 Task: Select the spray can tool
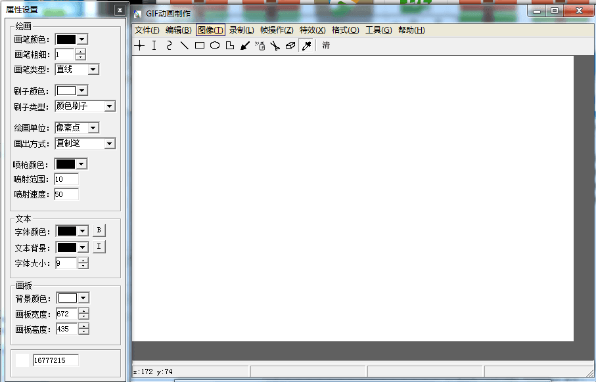pyautogui.click(x=260, y=45)
